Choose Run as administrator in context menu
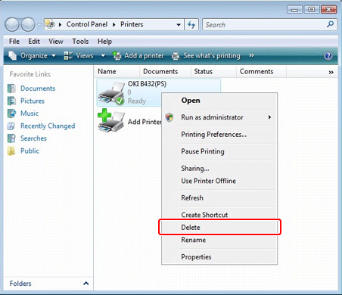 tap(219, 117)
